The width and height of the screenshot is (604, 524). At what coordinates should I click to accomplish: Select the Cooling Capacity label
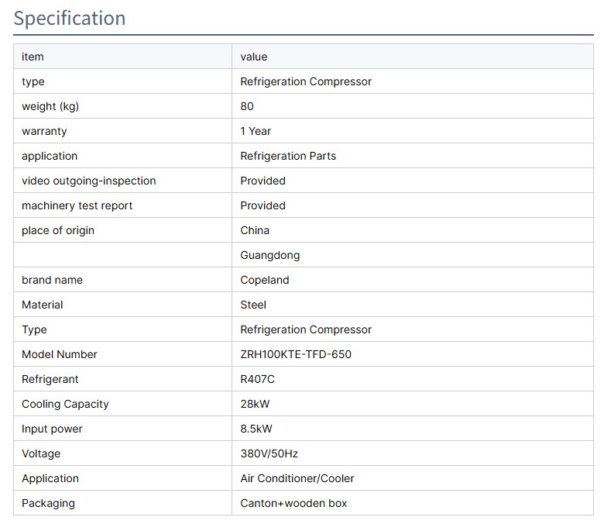click(65, 404)
